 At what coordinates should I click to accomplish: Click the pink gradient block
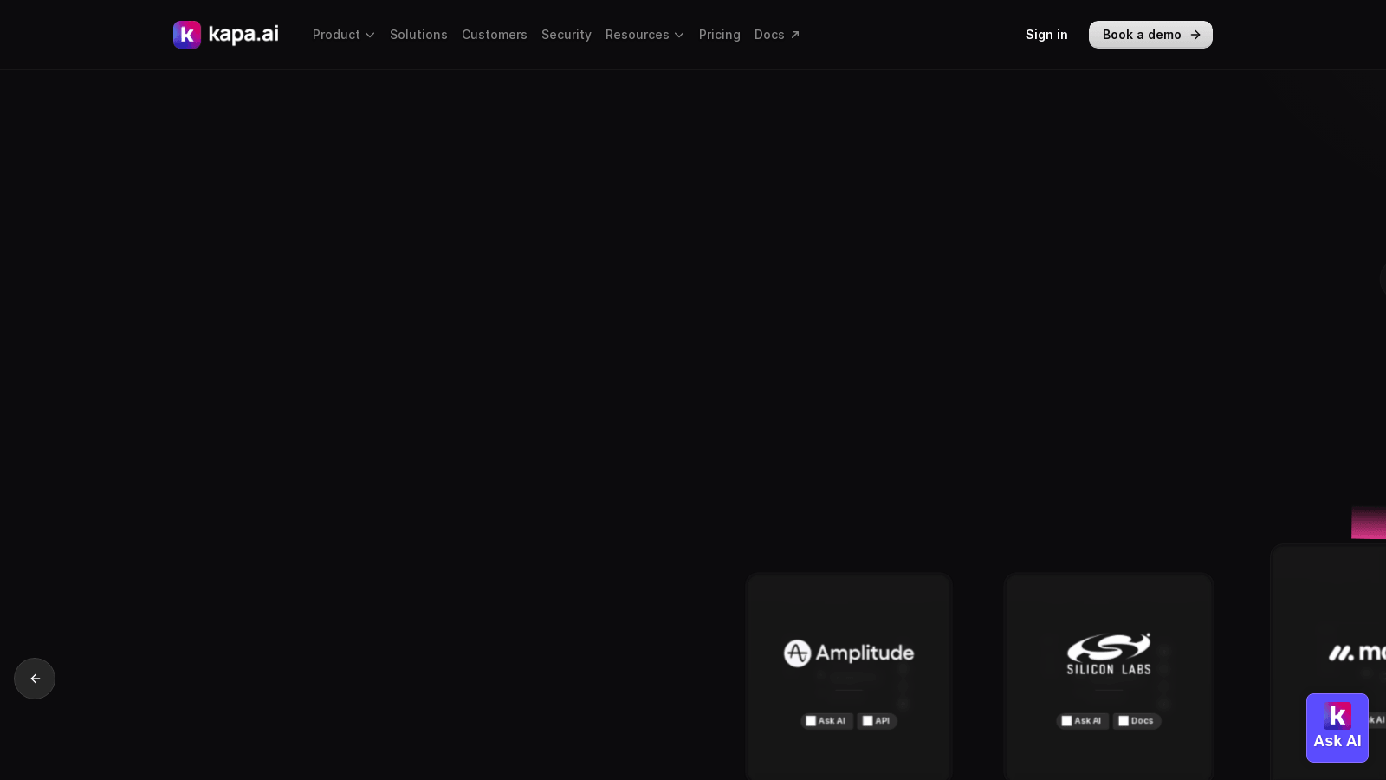coord(1369,523)
